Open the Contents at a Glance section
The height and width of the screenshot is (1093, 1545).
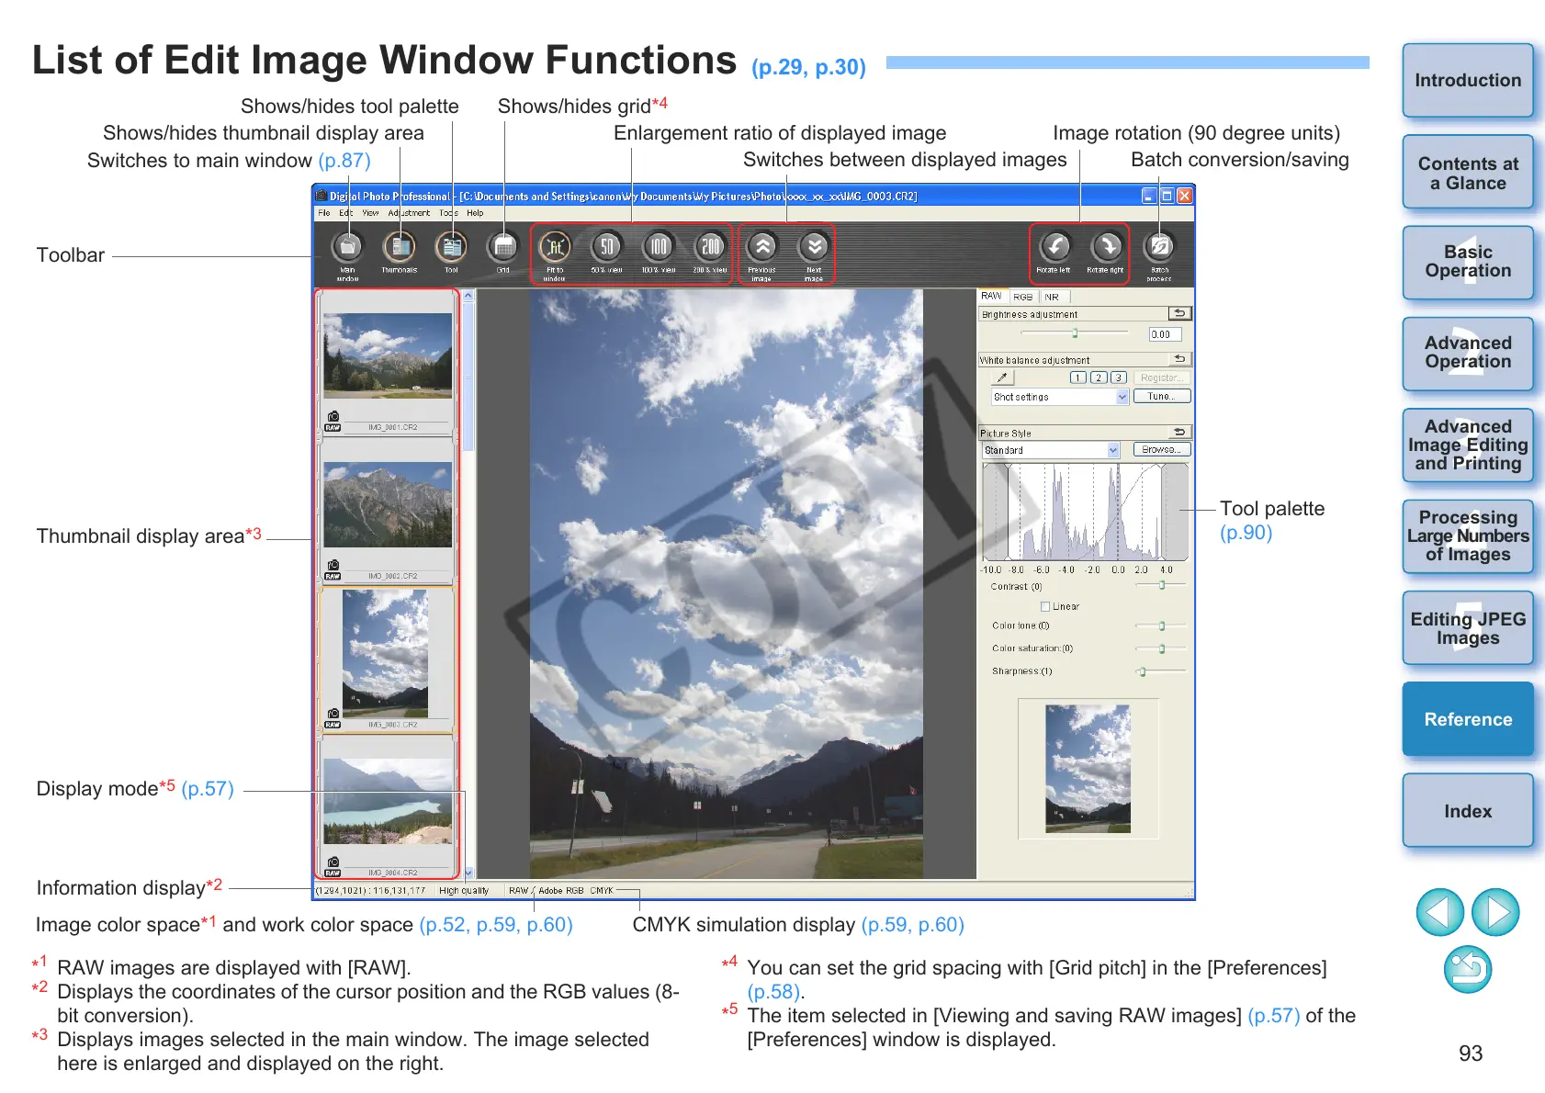click(1468, 173)
